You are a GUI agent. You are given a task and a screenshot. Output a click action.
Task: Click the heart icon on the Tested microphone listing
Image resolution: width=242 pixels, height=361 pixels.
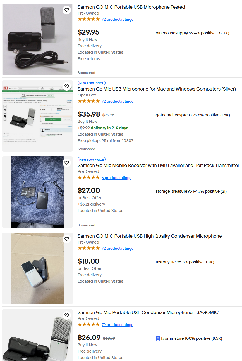coord(67,10)
